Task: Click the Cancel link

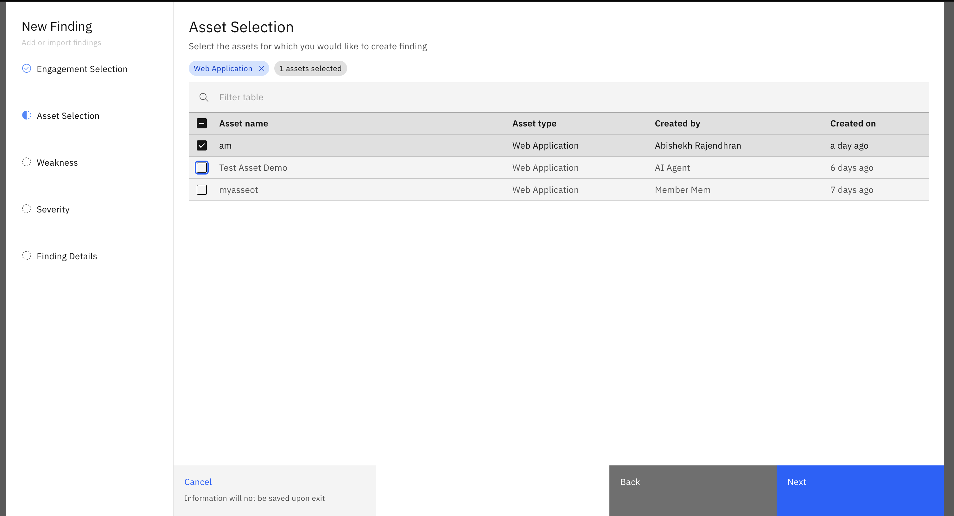Action: click(198, 482)
